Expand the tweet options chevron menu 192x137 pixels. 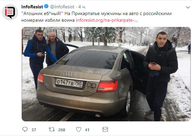tap(188, 7)
